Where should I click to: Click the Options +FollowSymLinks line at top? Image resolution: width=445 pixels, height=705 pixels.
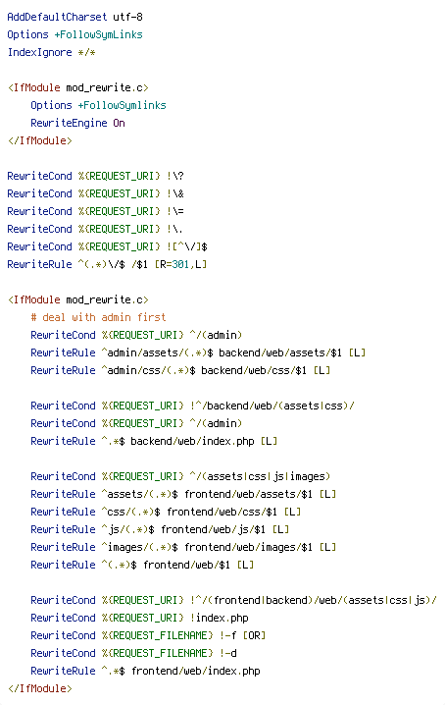(x=75, y=34)
